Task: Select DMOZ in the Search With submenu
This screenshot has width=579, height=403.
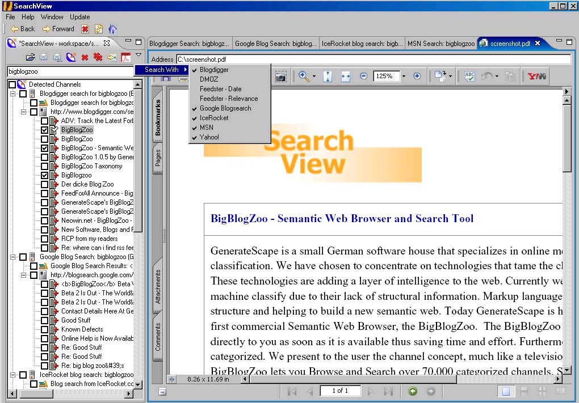Action: coord(209,79)
